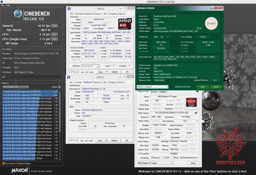Toggle the CPU test checkbox in Cinebench
The height and width of the screenshot is (175, 256).
[60, 34]
